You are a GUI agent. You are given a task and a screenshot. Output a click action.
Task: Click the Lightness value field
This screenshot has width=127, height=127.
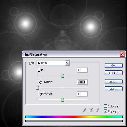82,94
